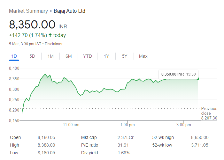Click the 52-wk high label
Viewport: 224px width, 160px height.
(163, 137)
